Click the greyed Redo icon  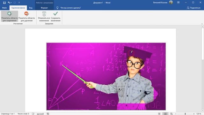tap(15, 3)
